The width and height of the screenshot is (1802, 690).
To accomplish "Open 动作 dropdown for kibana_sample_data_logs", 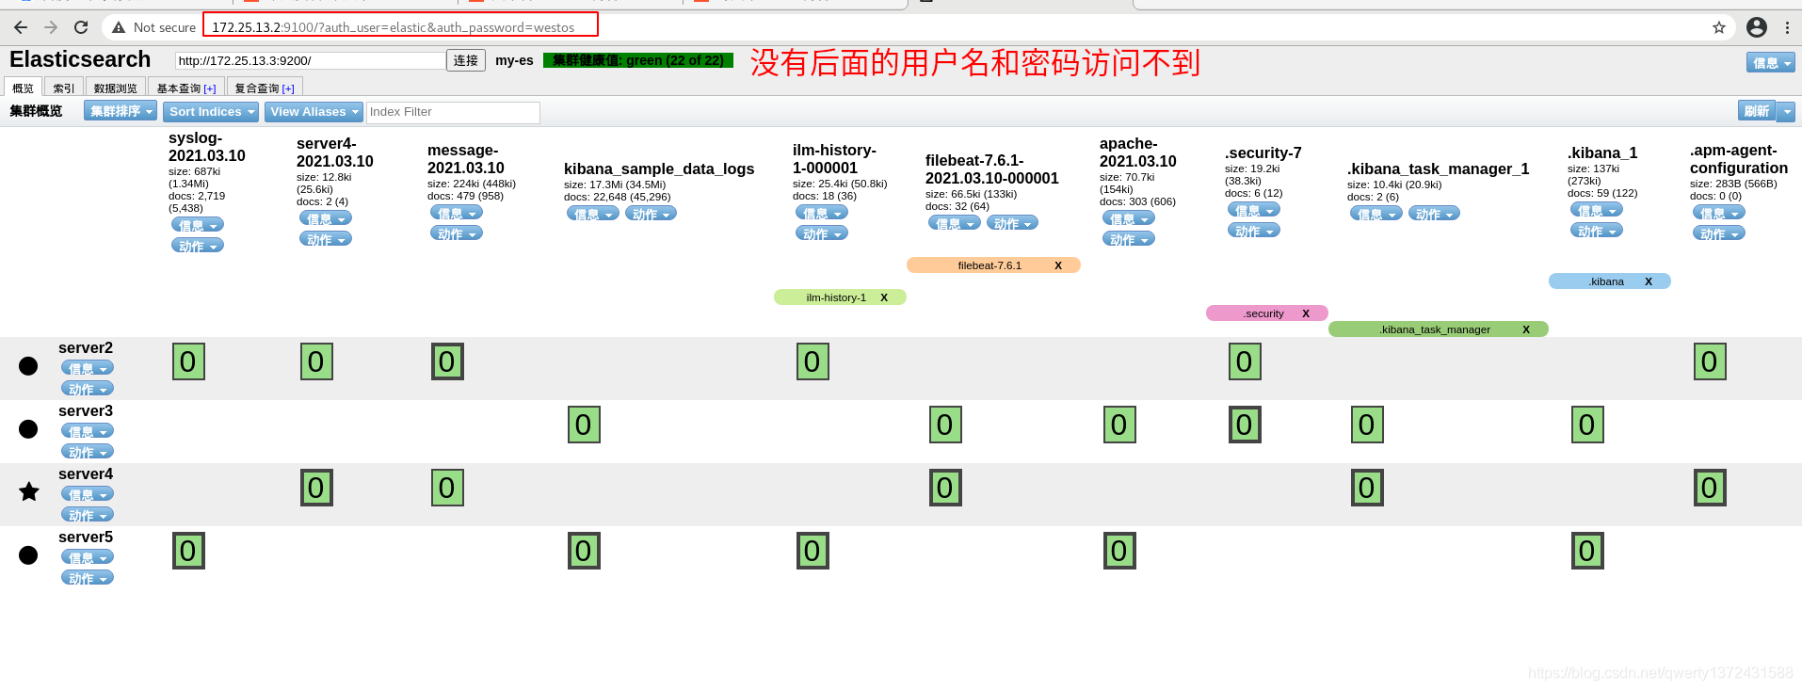I will (652, 214).
